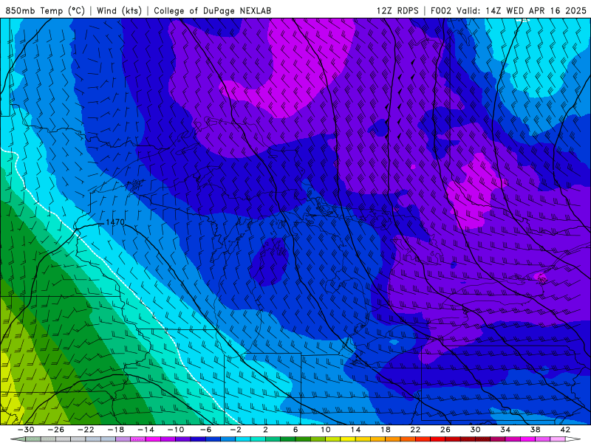Select the -2 legend value

pyautogui.click(x=236, y=430)
